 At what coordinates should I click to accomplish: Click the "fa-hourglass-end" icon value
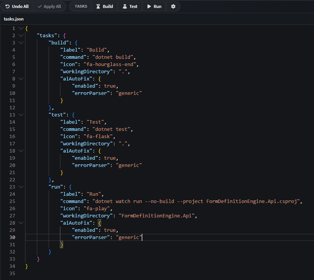(110, 64)
